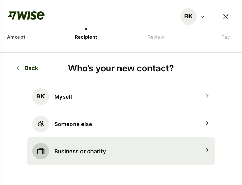
Task: Click the back arrow icon
Action: click(x=19, y=68)
